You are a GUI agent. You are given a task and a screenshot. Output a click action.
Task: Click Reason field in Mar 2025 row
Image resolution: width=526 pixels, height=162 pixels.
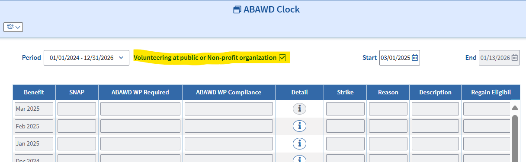[x=388, y=109]
